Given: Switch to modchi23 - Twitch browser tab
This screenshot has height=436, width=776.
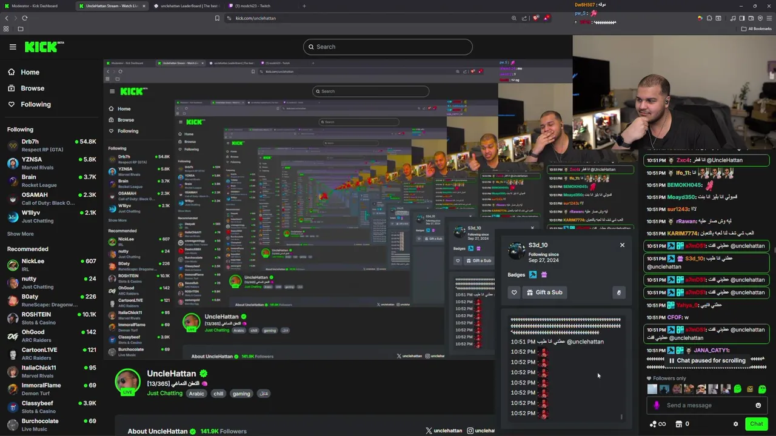Looking at the screenshot, I should [259, 6].
